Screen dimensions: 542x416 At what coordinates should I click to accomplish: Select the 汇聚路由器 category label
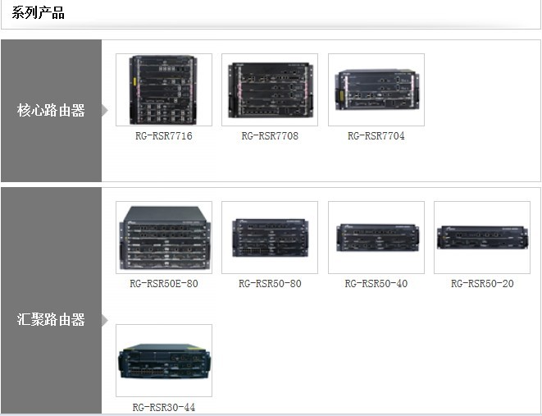coord(51,319)
